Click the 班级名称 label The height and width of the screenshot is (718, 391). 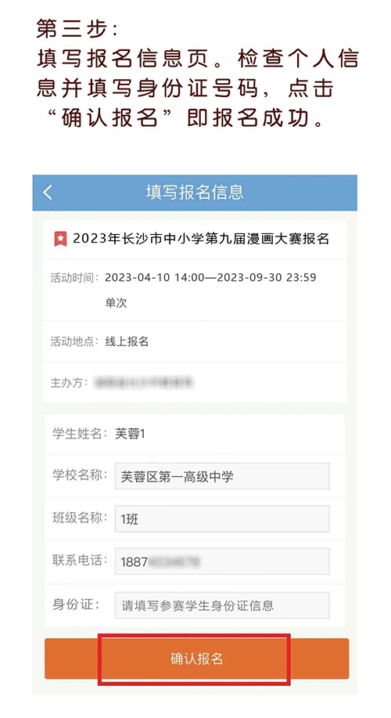tap(80, 518)
